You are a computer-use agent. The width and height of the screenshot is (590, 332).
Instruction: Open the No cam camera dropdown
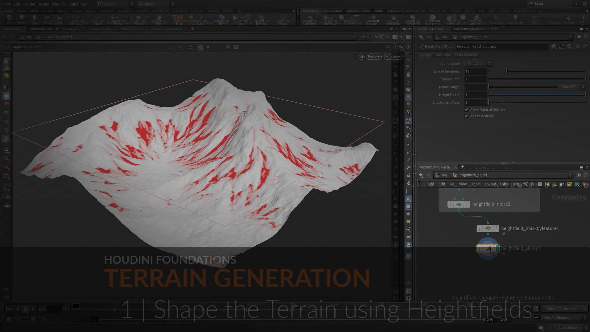[393, 57]
